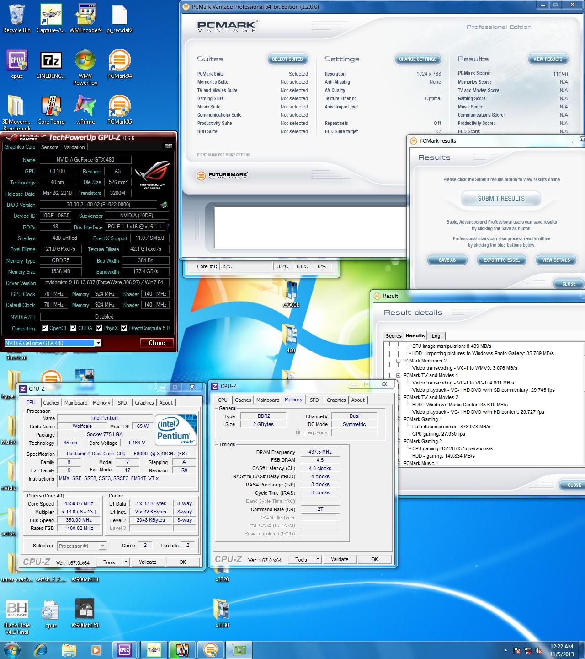Image resolution: width=585 pixels, height=659 pixels.
Task: Click the red Close button in GPU-Z
Action: (157, 343)
